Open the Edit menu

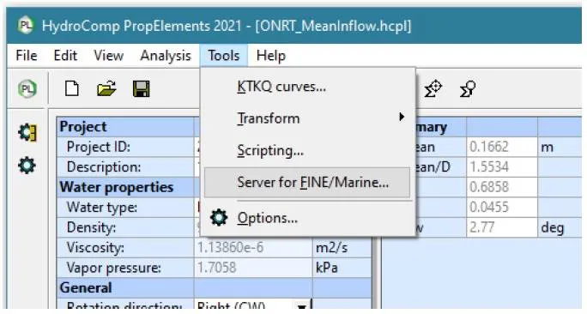65,56
